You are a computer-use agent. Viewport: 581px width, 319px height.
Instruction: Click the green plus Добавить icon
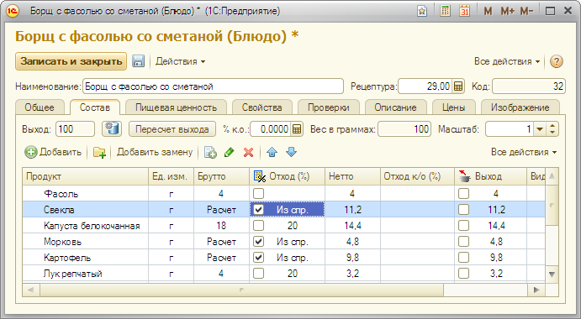coord(31,152)
